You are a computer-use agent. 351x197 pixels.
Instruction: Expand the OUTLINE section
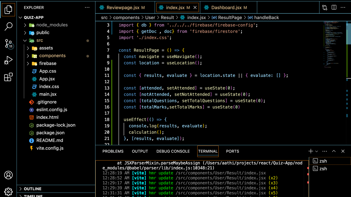tap(32, 189)
